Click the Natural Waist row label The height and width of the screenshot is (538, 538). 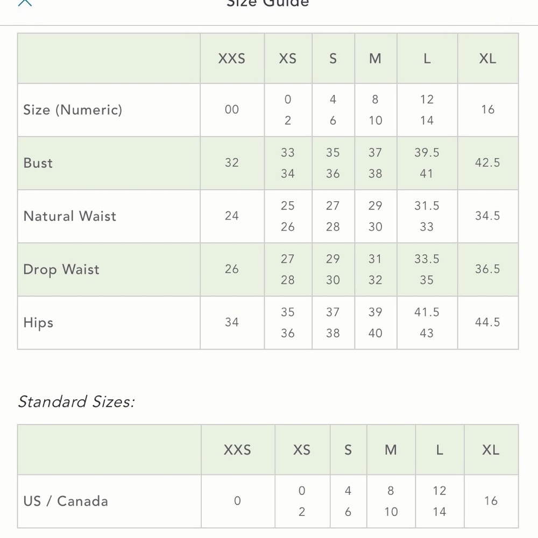click(x=70, y=216)
